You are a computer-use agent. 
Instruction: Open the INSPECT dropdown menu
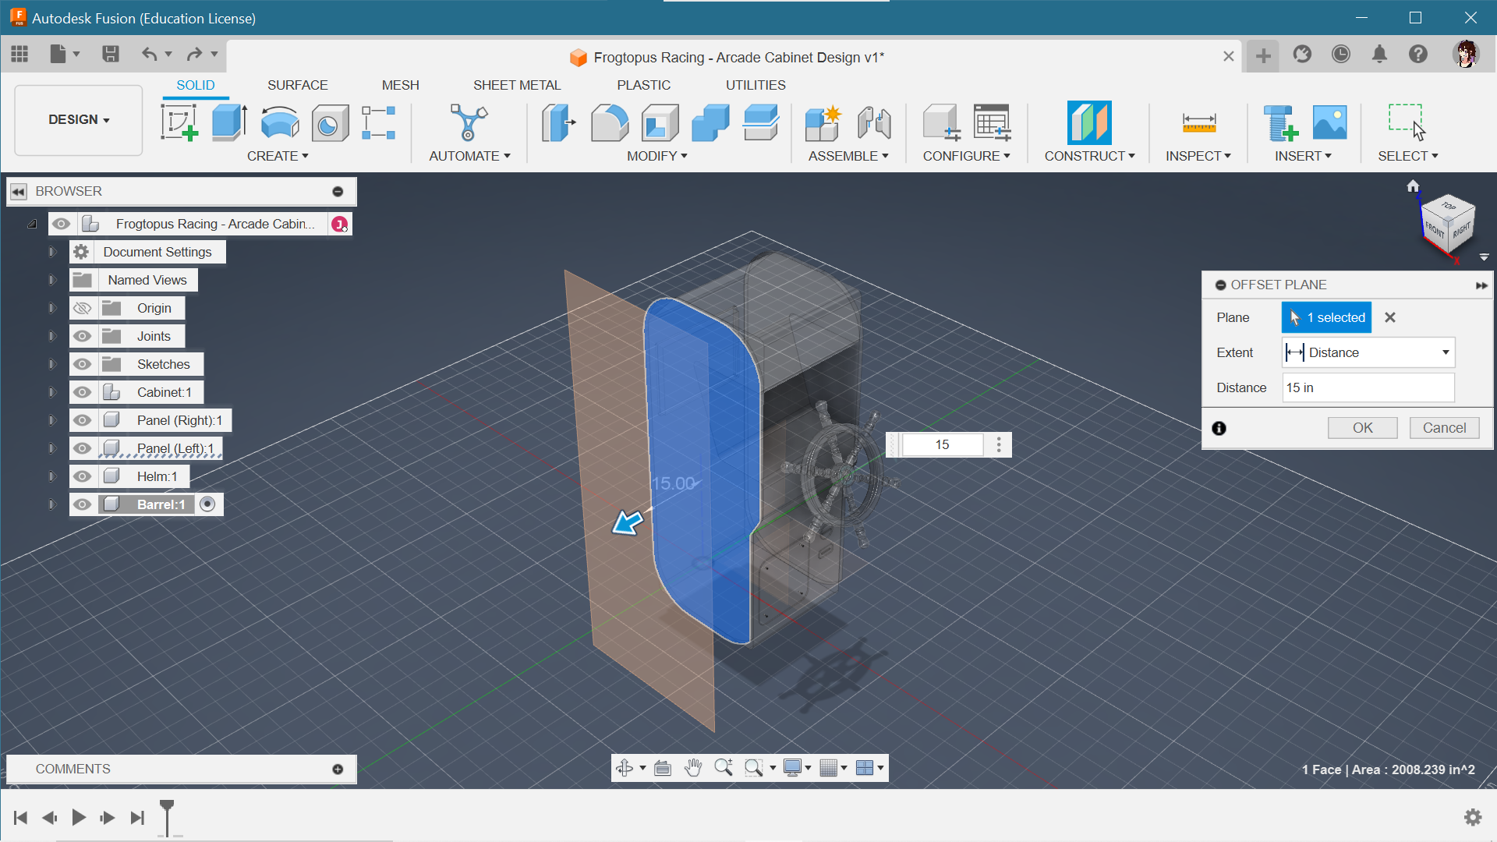click(1198, 156)
